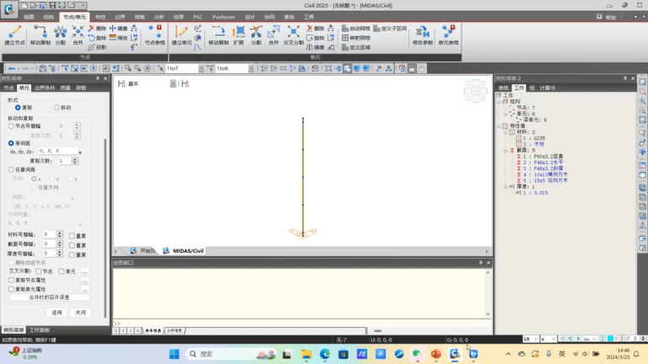Collapse the 结构 tree node
This screenshot has width=648, height=364.
tap(499, 101)
